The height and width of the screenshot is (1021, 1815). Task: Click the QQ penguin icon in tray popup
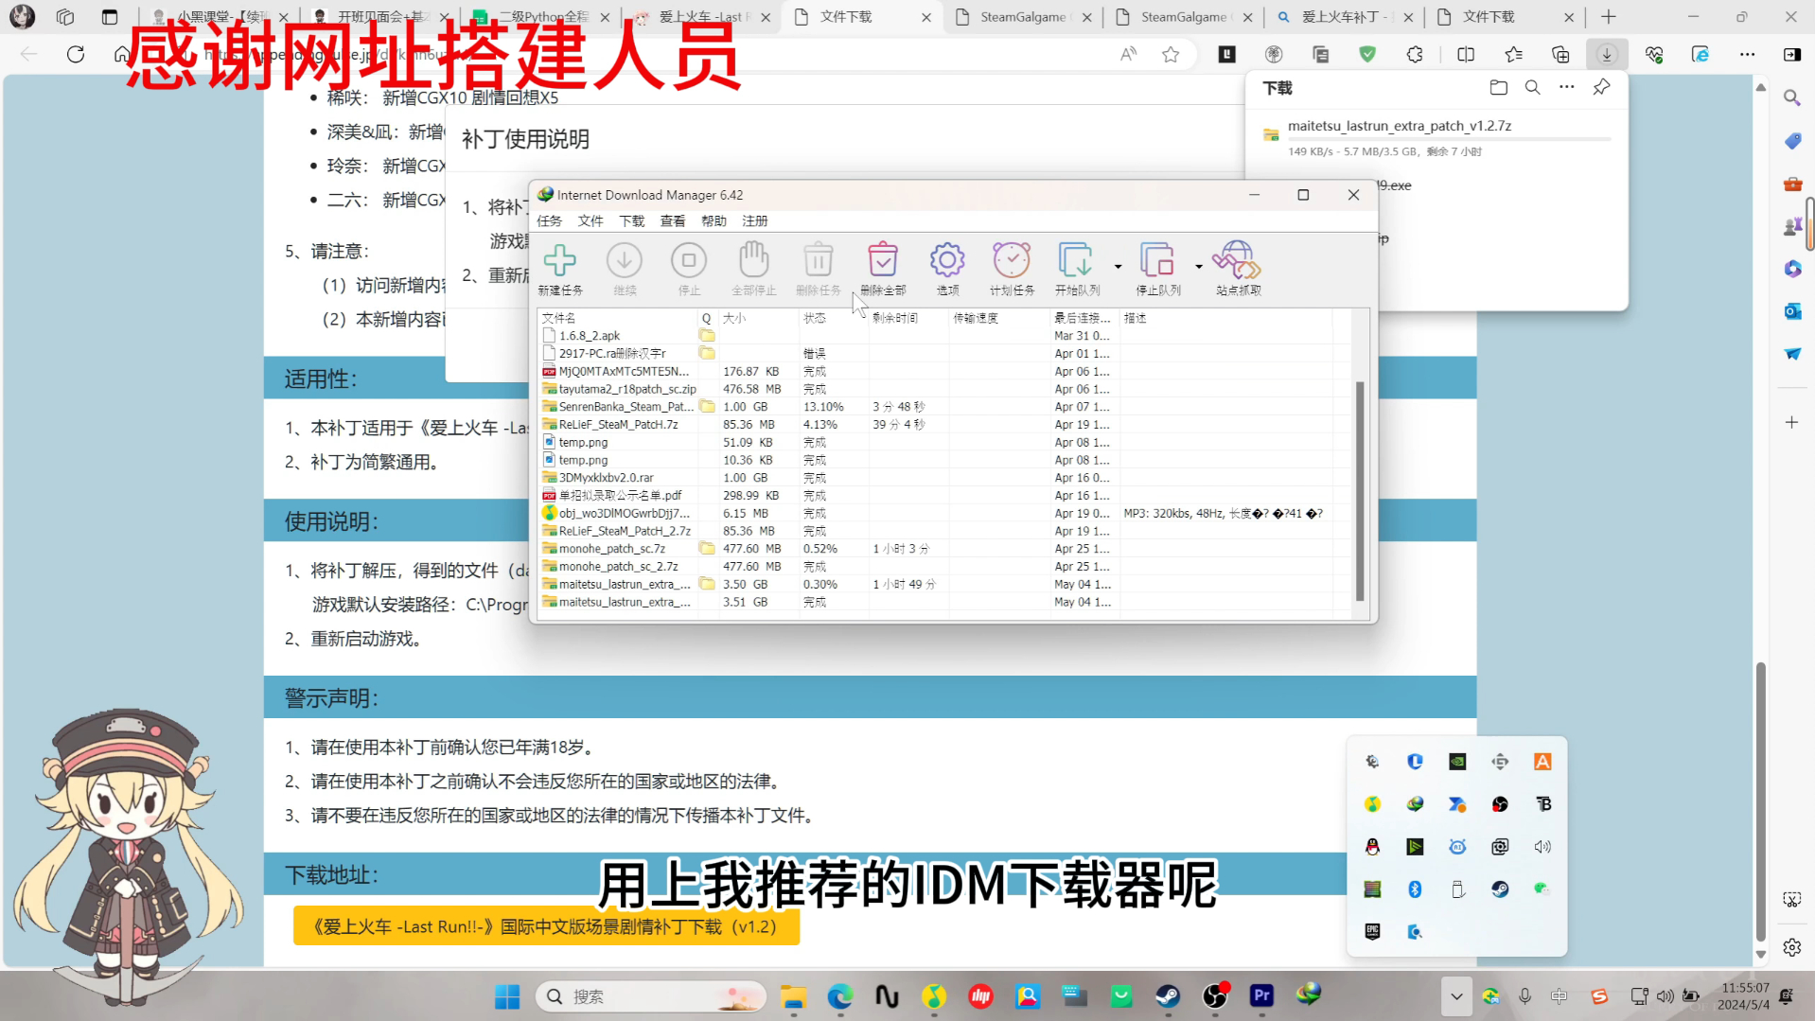click(1372, 846)
